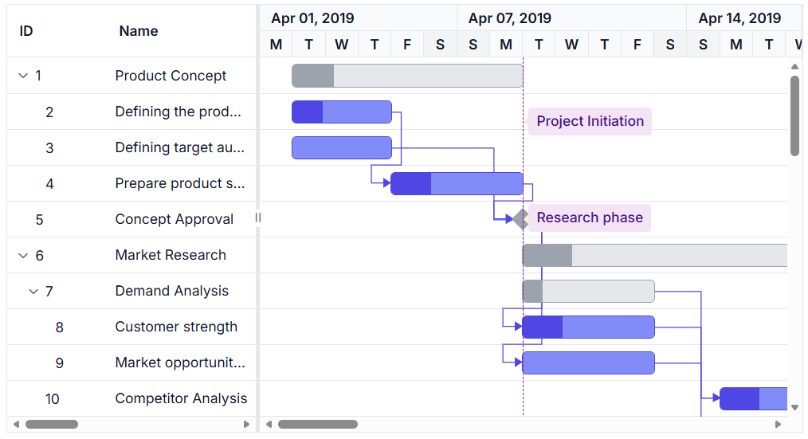Select the Market Research task name

[x=171, y=255]
